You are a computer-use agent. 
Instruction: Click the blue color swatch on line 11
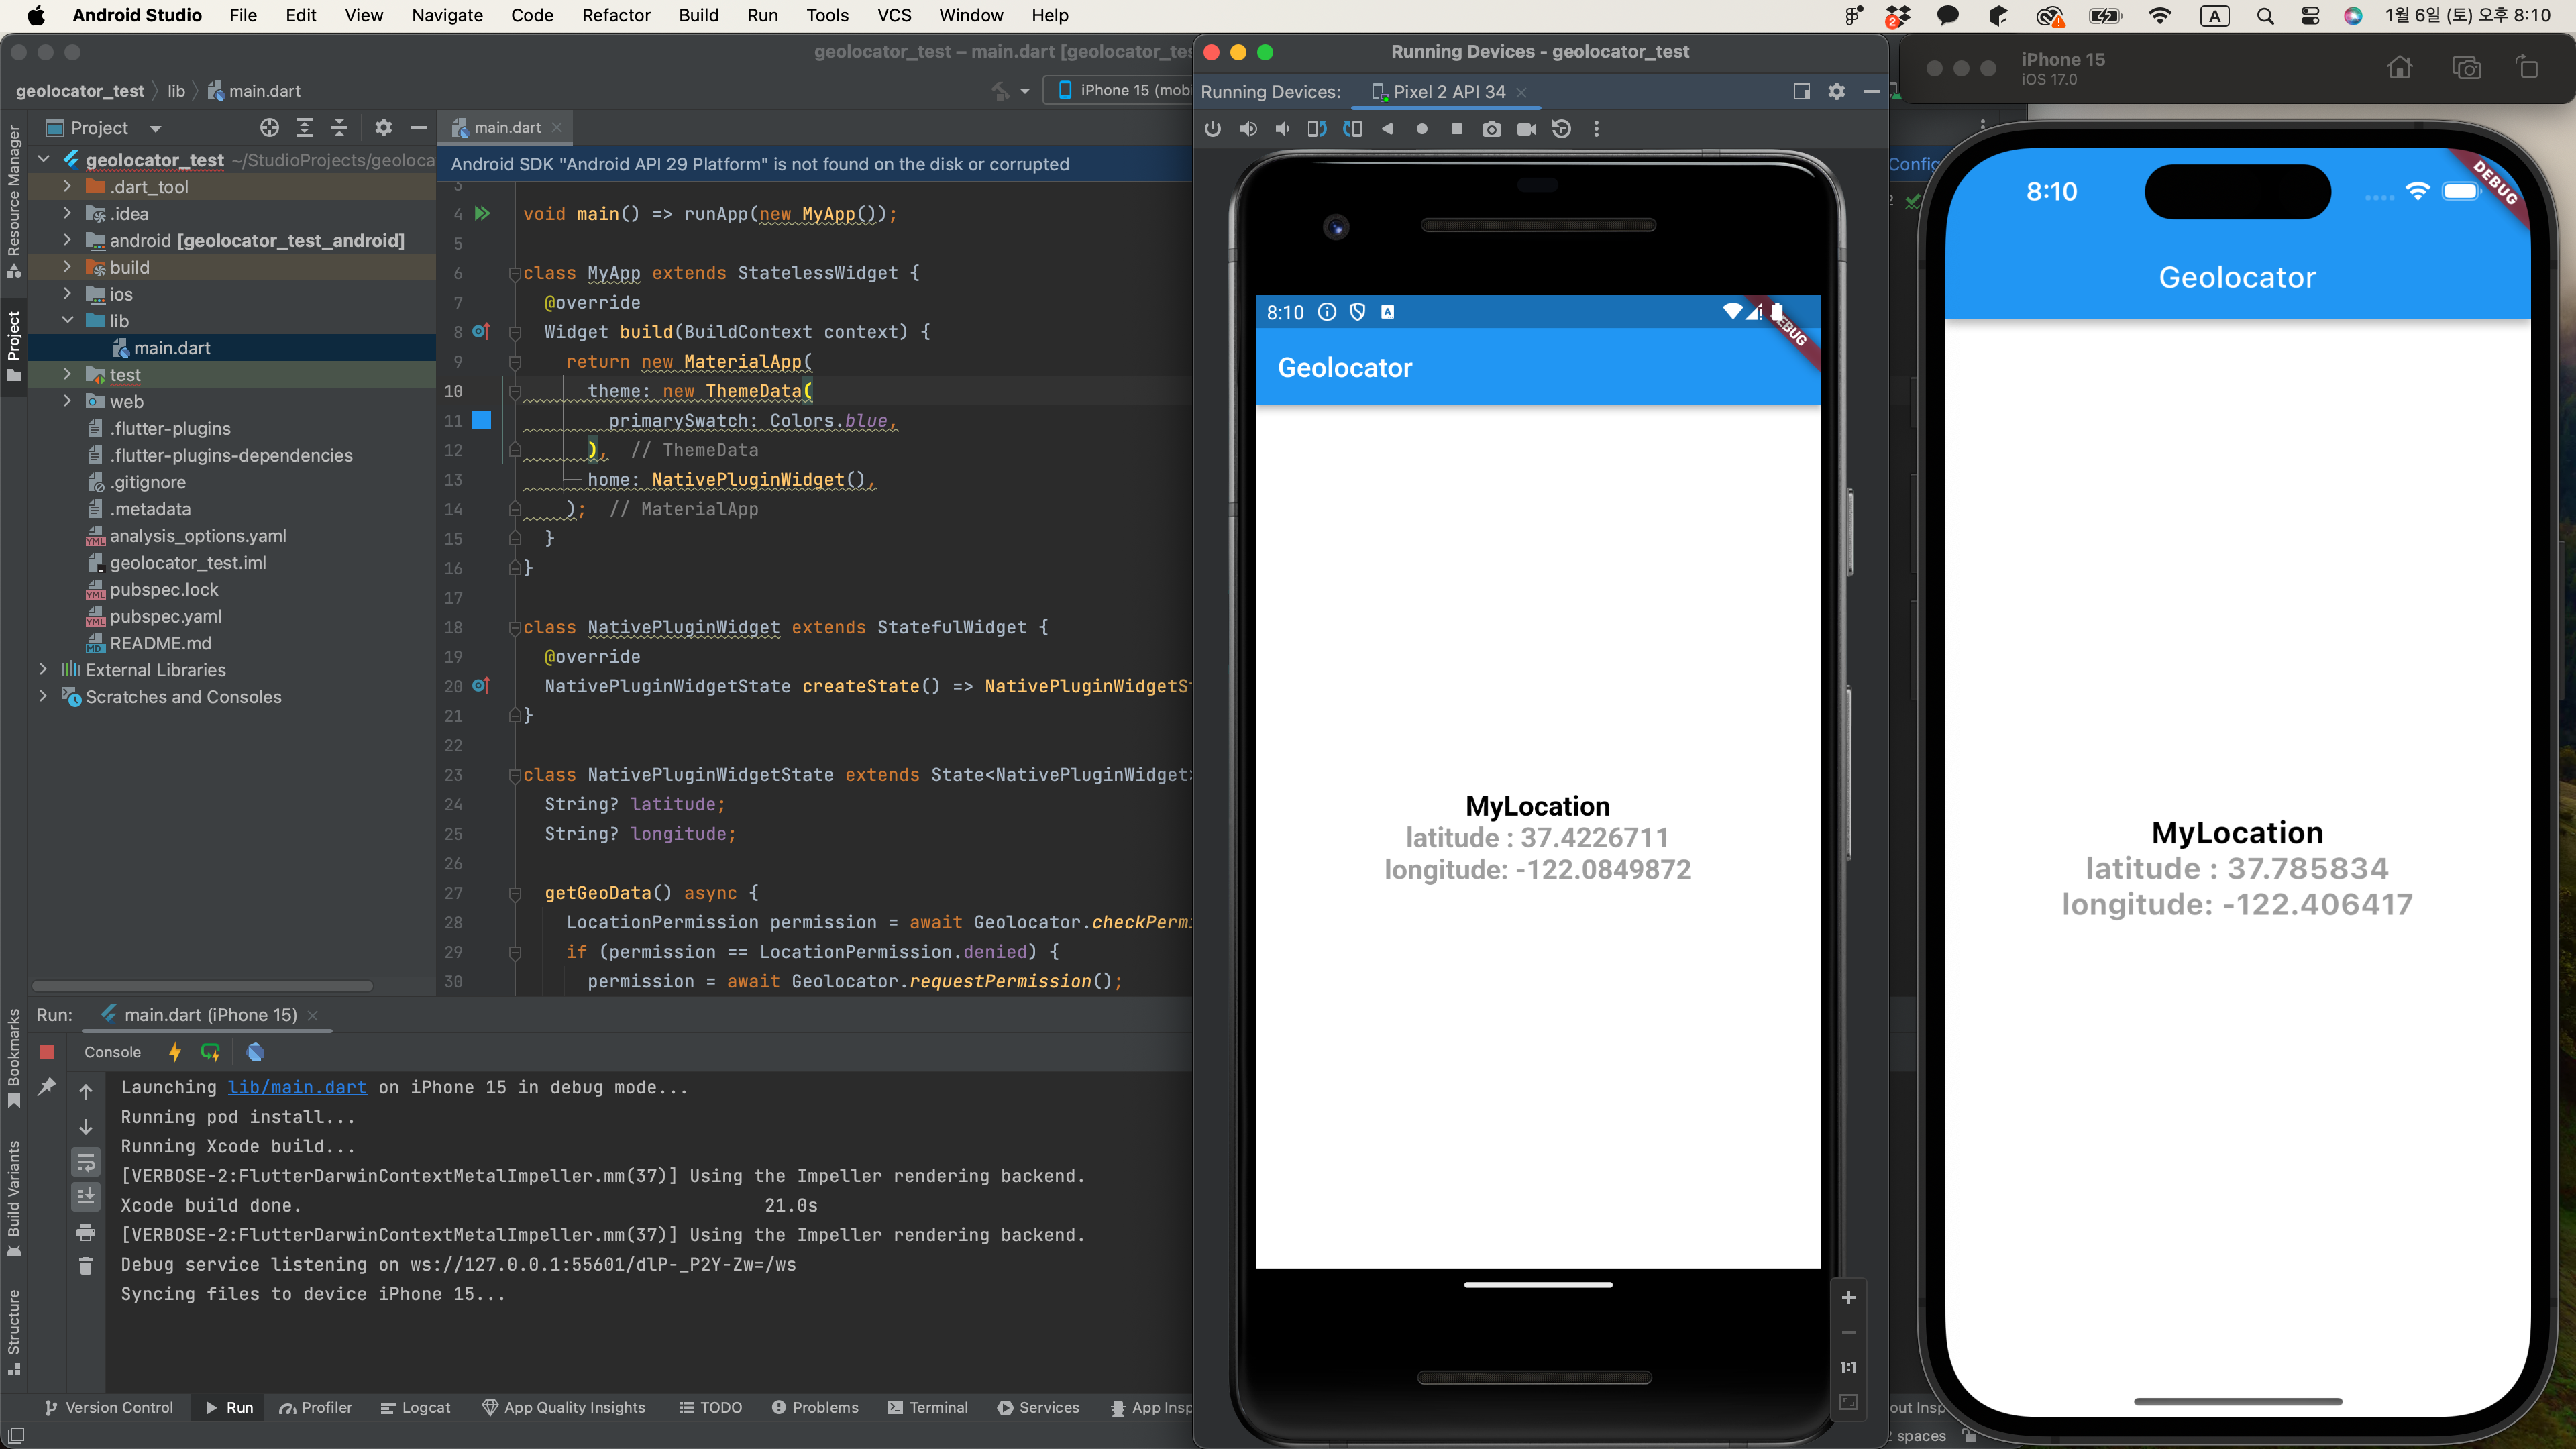(x=482, y=420)
